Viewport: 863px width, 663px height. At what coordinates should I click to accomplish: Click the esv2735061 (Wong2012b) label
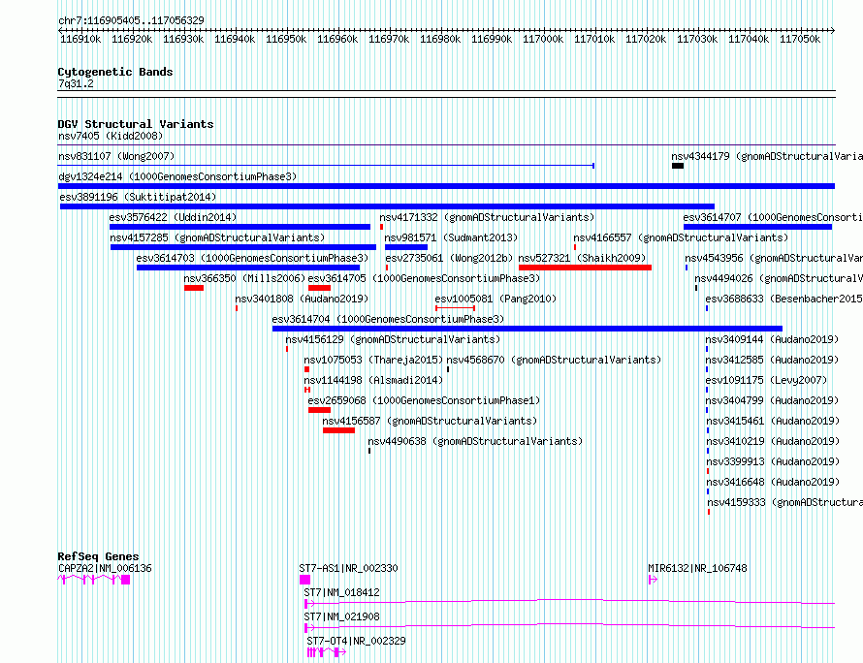(449, 258)
